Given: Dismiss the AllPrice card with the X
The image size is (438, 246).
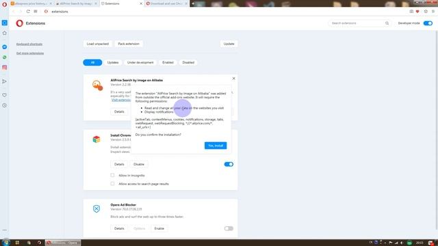Looking at the screenshot, I should pyautogui.click(x=233, y=79).
